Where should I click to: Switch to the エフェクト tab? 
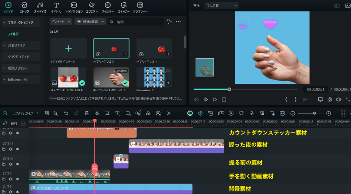point(92,7)
